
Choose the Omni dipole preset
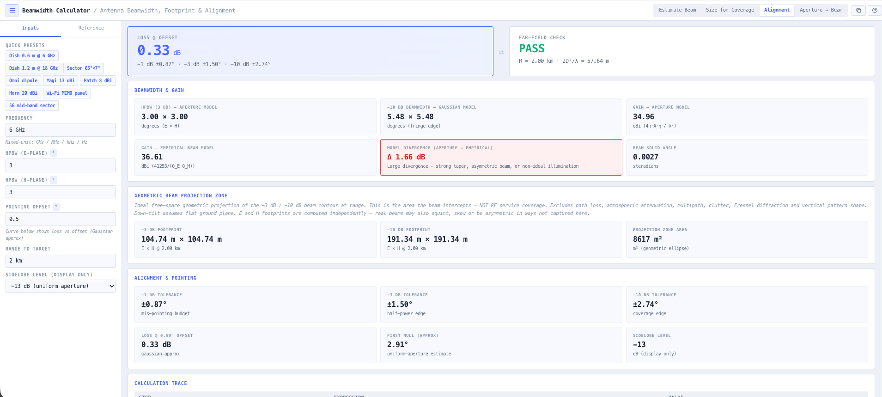pyautogui.click(x=23, y=81)
